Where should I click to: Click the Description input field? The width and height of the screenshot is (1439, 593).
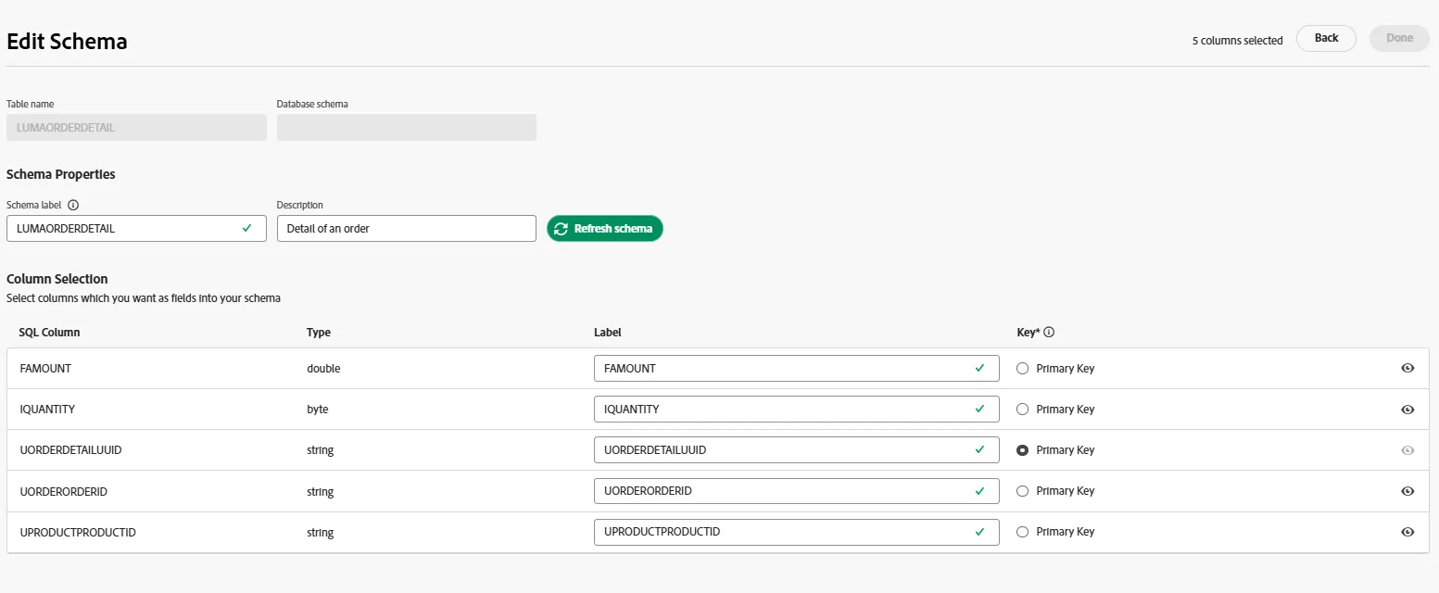[407, 229]
